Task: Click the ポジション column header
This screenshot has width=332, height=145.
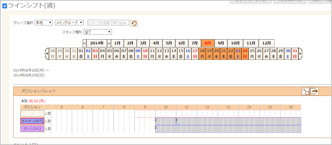Action: click(32, 107)
